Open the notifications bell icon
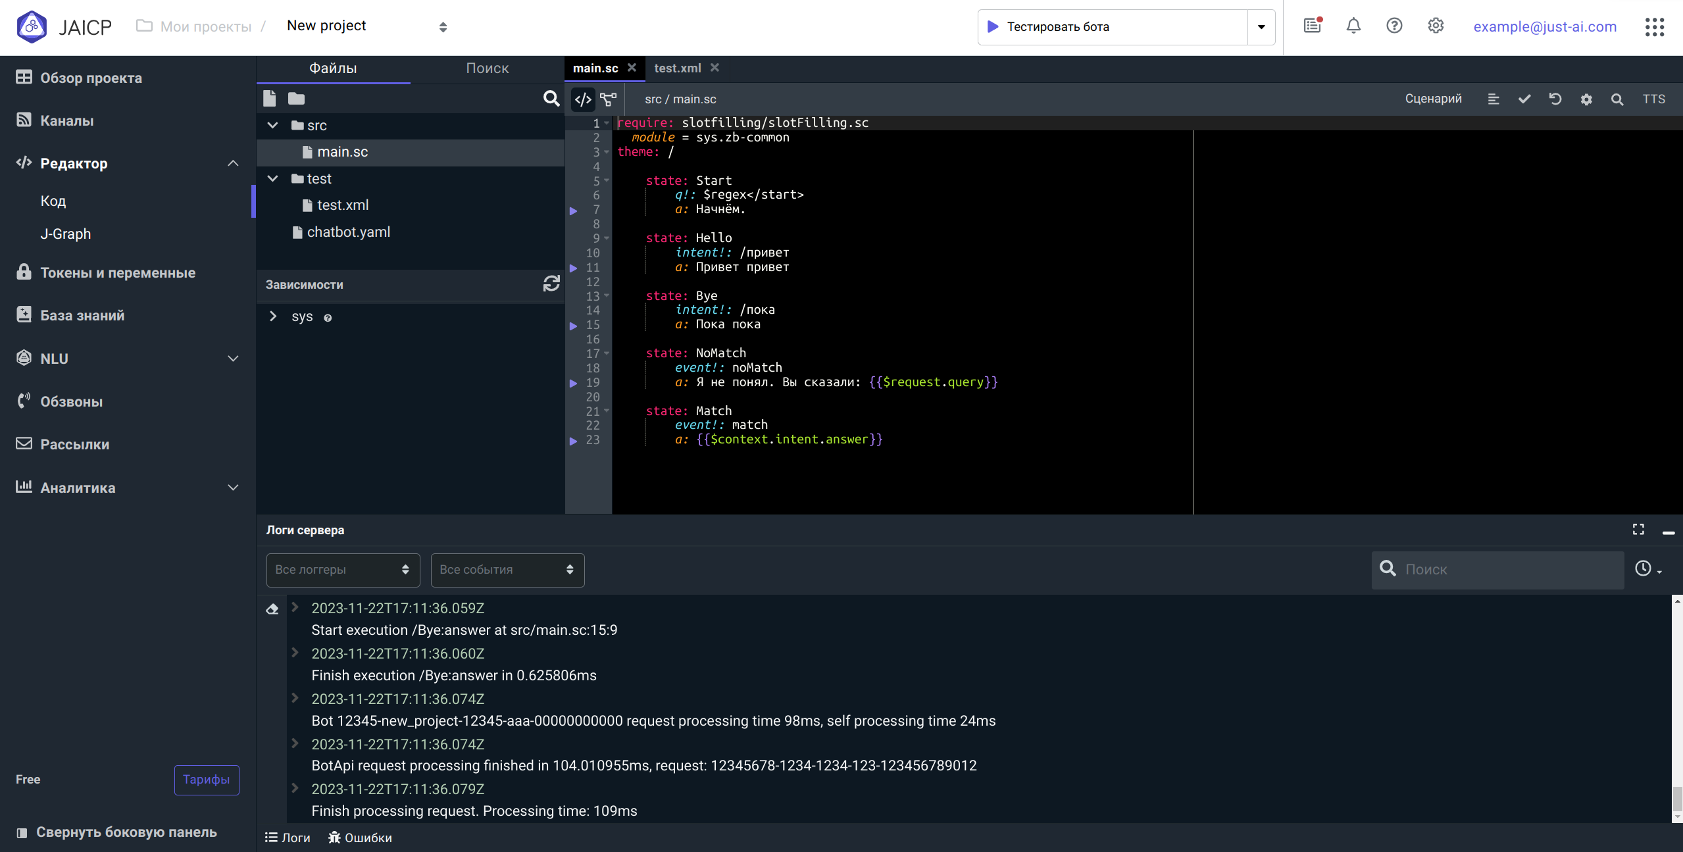The image size is (1683, 852). coord(1353,26)
